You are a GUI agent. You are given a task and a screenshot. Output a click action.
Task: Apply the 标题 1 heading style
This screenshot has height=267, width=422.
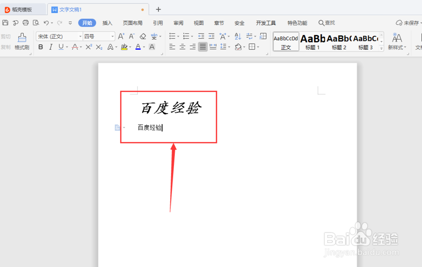click(312, 42)
